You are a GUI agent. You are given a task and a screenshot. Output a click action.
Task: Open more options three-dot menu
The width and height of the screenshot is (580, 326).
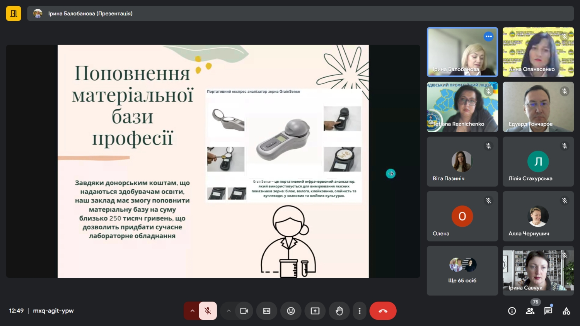(360, 311)
